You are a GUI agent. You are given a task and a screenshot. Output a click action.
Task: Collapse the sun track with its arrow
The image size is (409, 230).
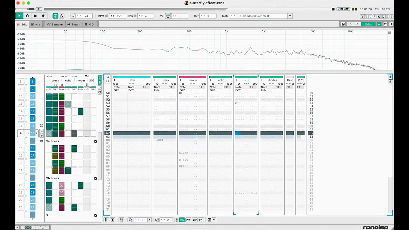click(x=236, y=80)
